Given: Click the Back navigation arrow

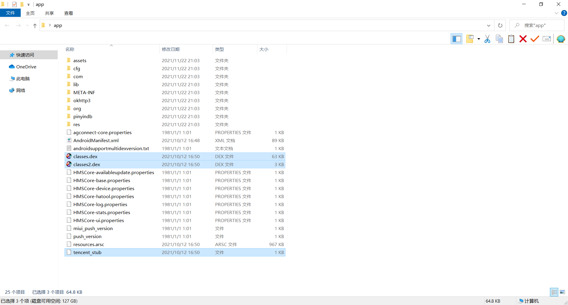Looking at the screenshot, I should 7,25.
